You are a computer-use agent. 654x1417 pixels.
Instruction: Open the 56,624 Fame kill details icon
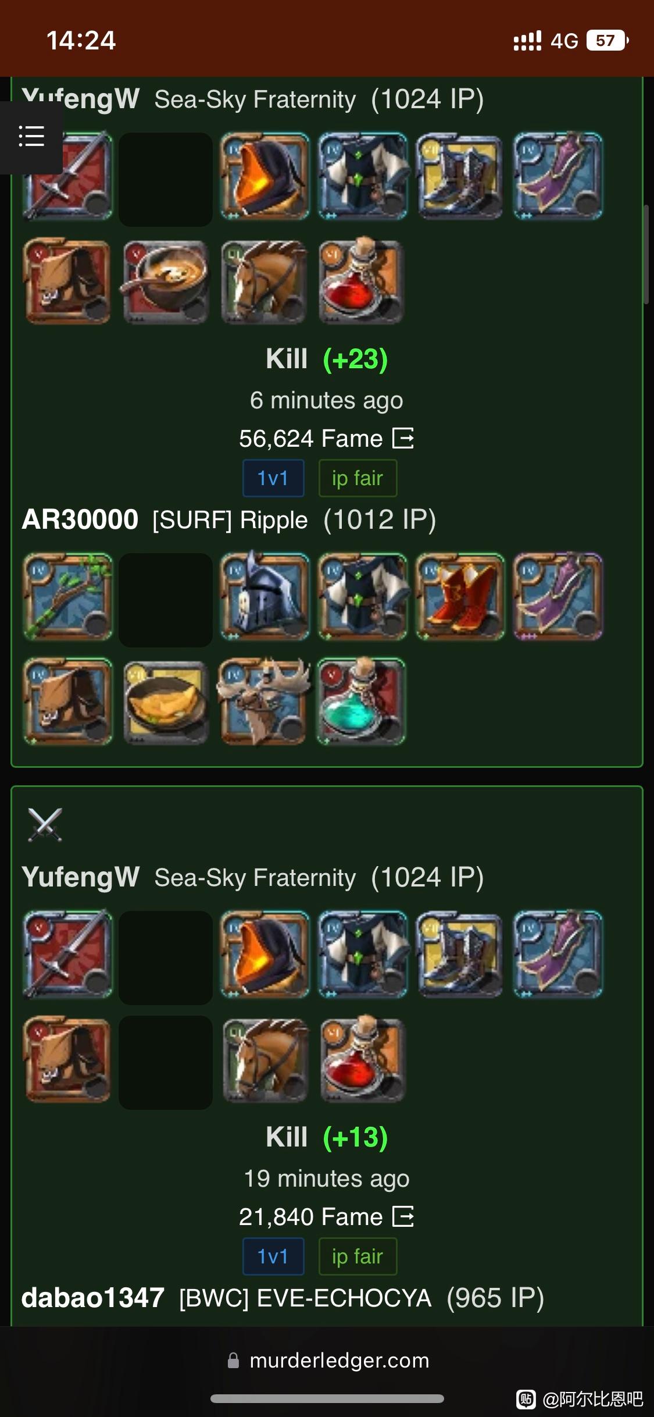point(403,438)
